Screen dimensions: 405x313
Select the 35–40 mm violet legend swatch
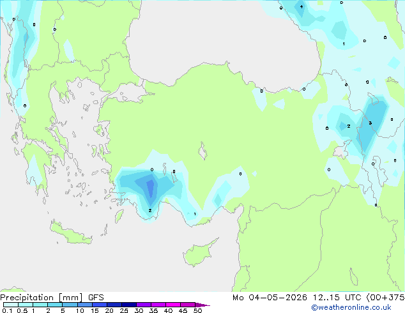(158, 305)
